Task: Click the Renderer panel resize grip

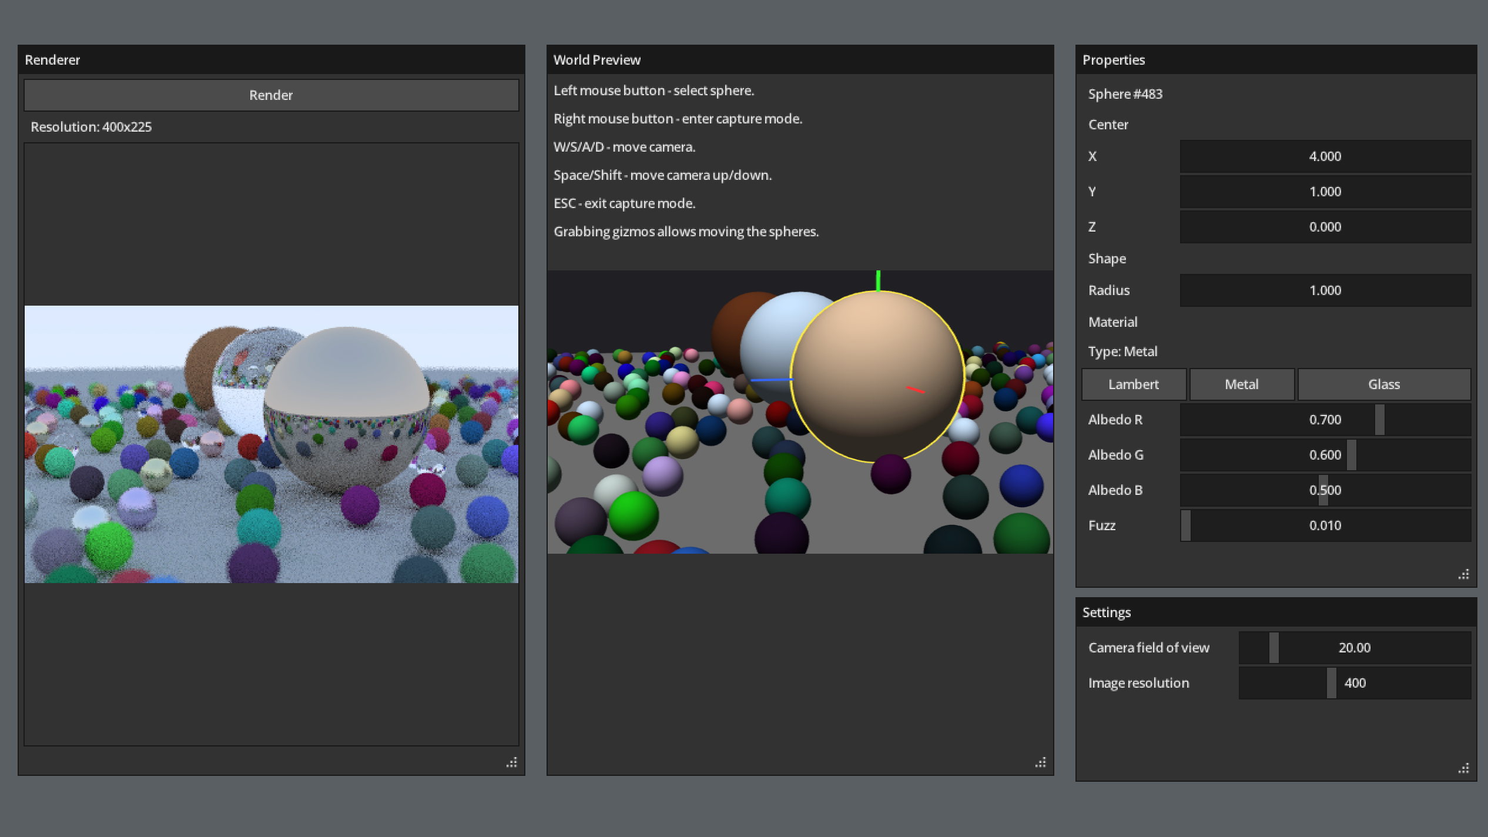Action: point(512,762)
